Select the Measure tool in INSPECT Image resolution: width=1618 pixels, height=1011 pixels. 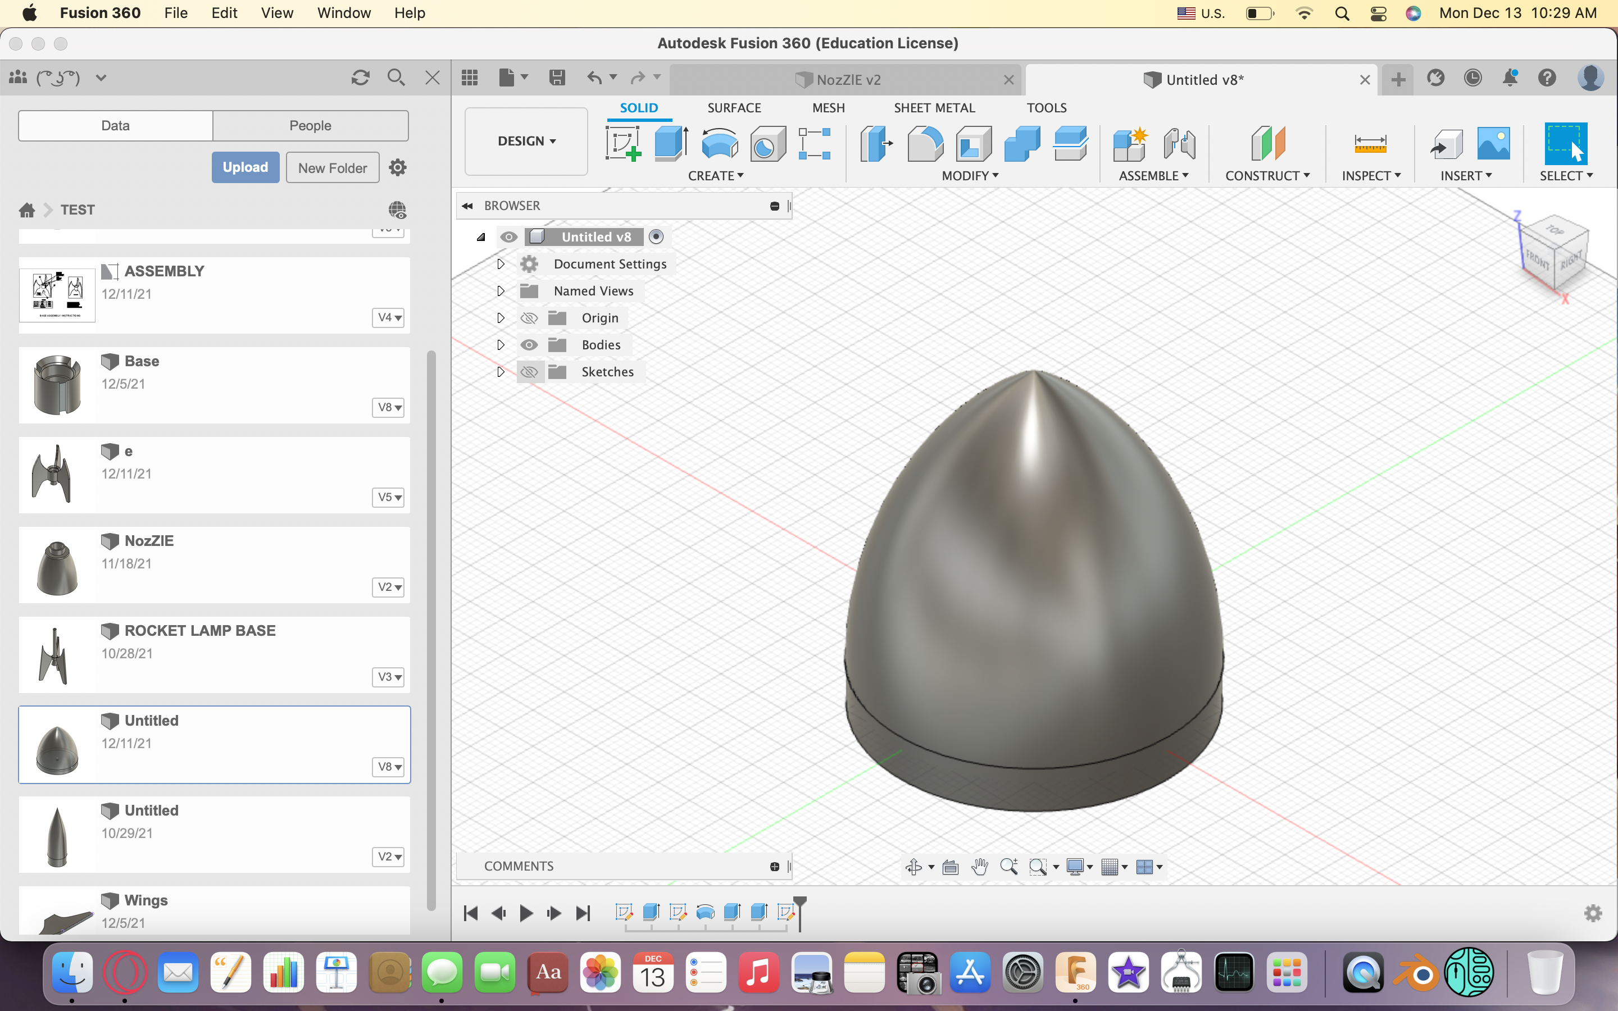pos(1369,142)
